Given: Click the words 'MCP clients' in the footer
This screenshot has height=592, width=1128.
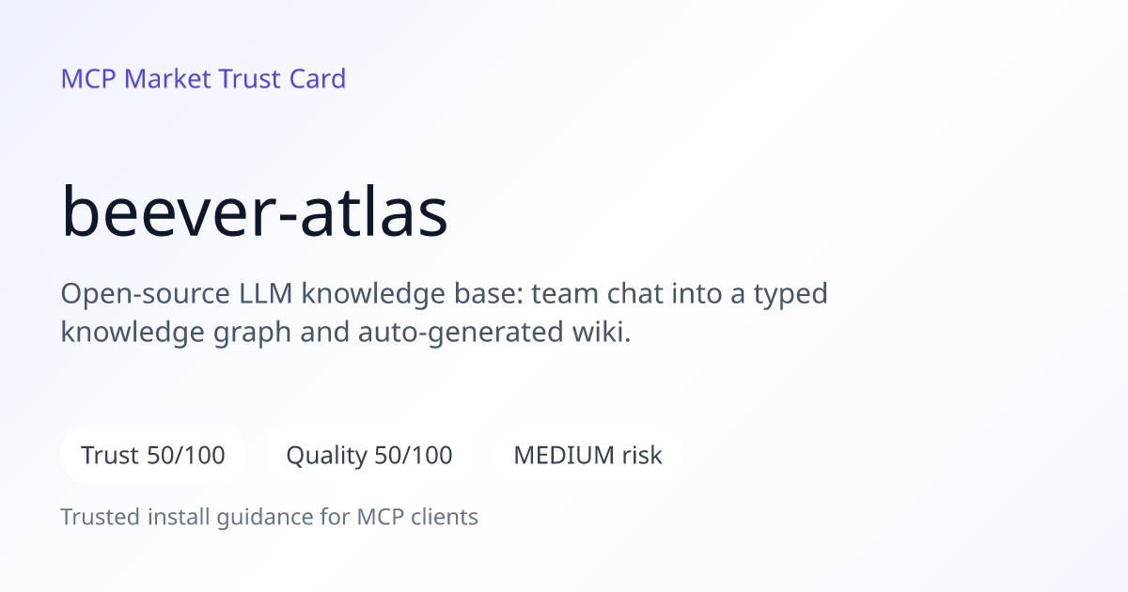Looking at the screenshot, I should (x=417, y=517).
